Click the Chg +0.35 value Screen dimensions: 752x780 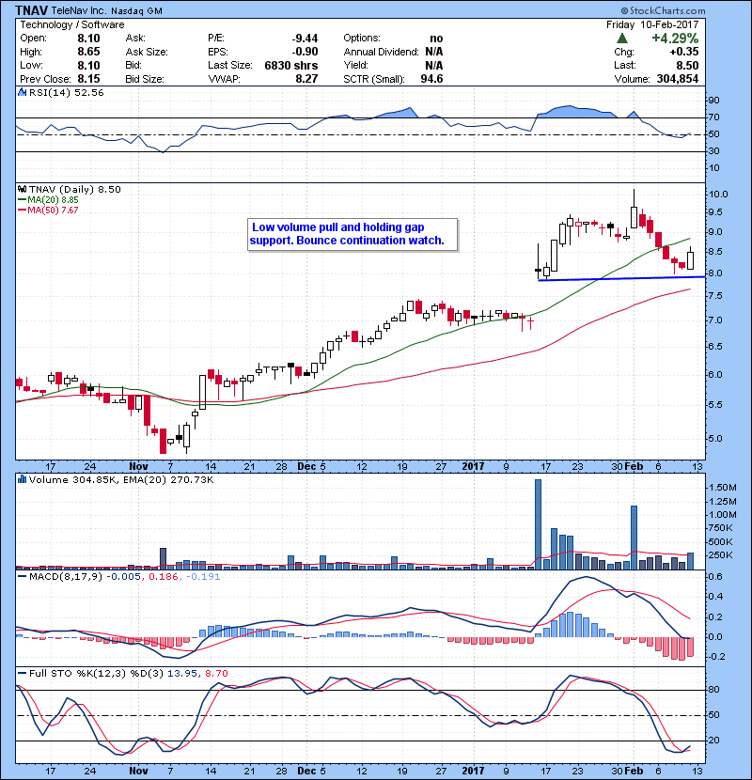684,52
